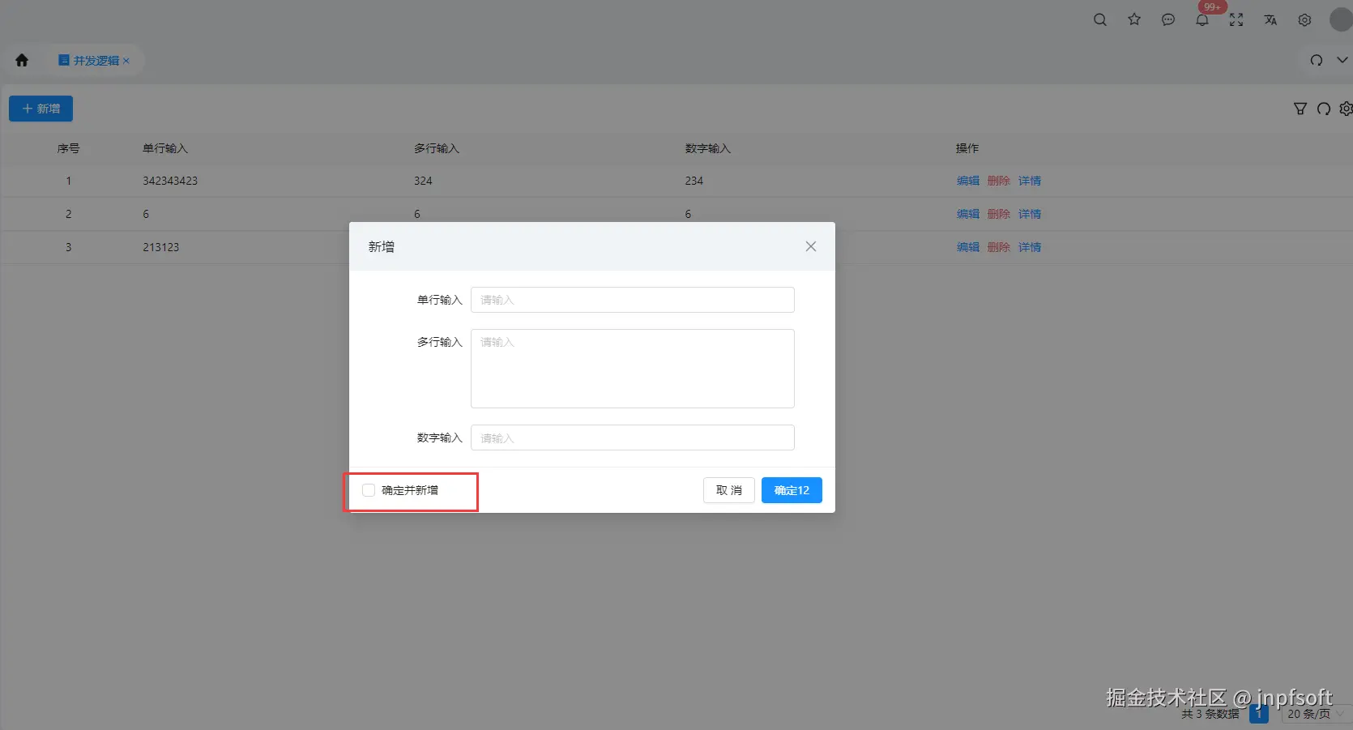Image resolution: width=1353 pixels, height=730 pixels.
Task: Click the 多行输入 column header
Action: pos(437,148)
